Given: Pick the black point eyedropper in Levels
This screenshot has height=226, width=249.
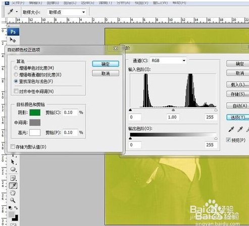Looking at the screenshot, I should (x=231, y=129).
